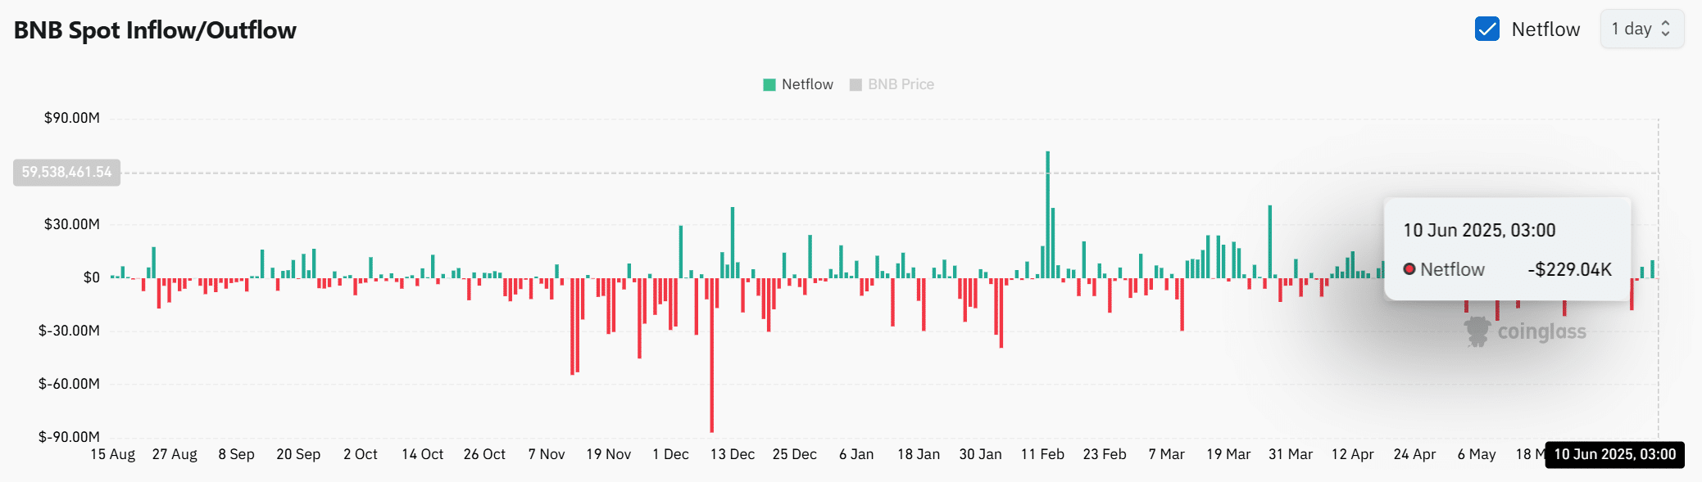Click the 18 Jan date label
Viewport: 1702px width, 482px height.
tap(919, 454)
